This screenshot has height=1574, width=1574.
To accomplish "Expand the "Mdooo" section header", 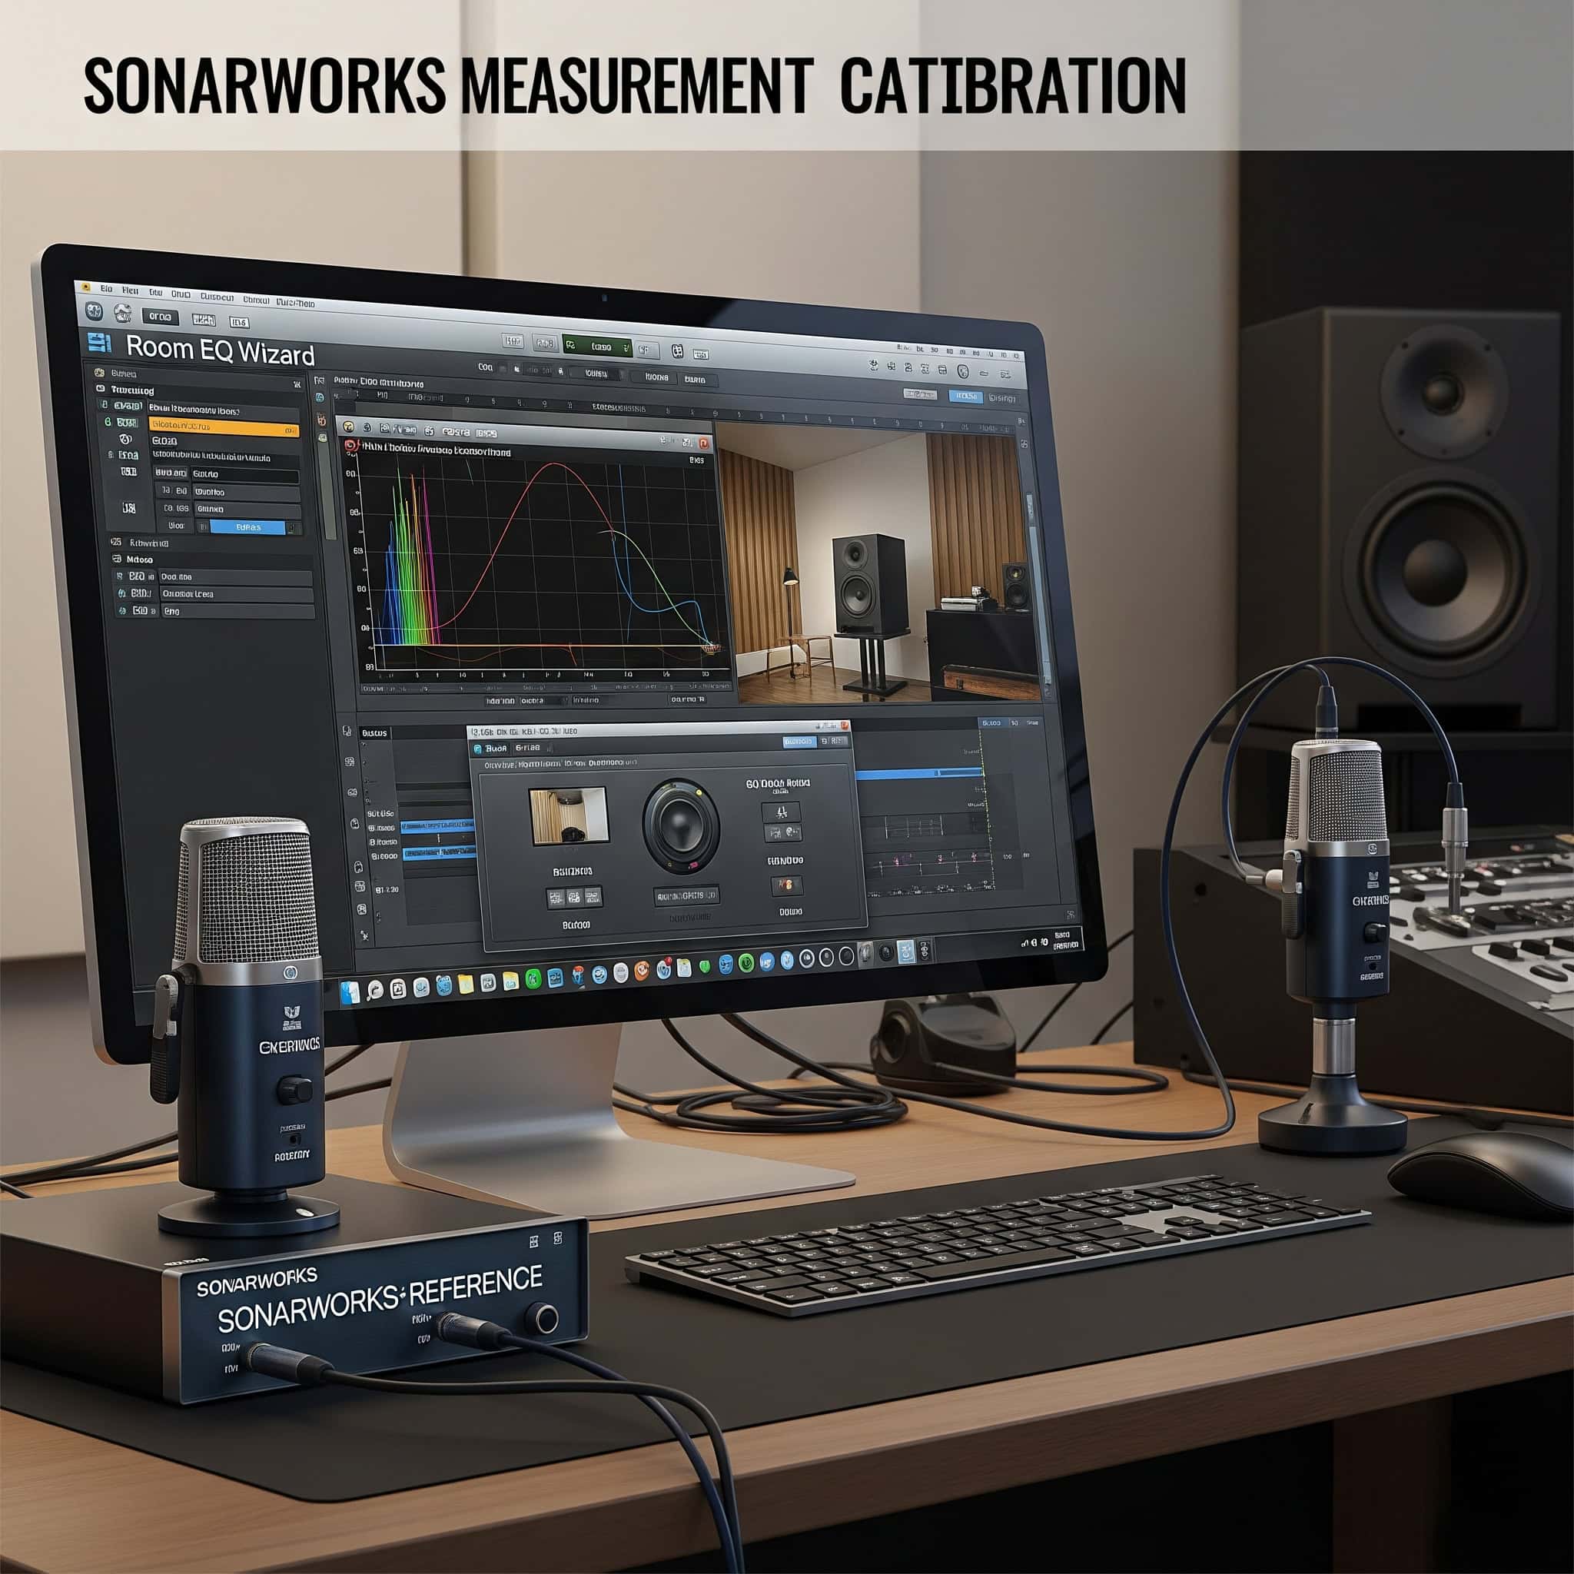I will click(212, 560).
